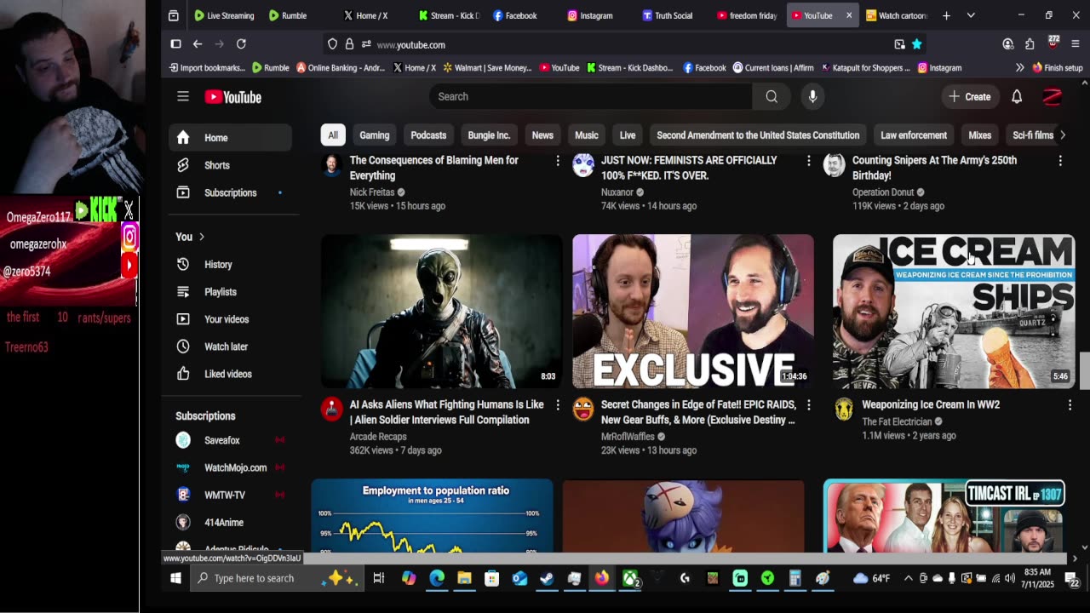Open File Explorer from taskbar
The height and width of the screenshot is (613, 1090).
(464, 578)
